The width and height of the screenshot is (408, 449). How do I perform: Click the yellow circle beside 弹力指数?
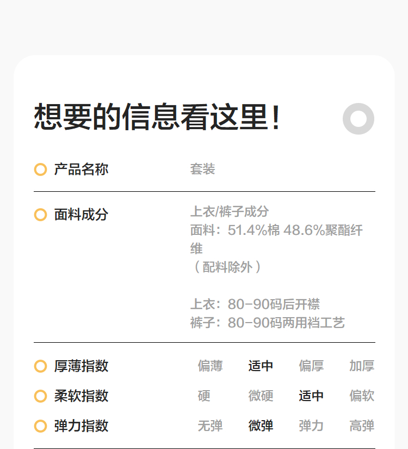pyautogui.click(x=40, y=426)
